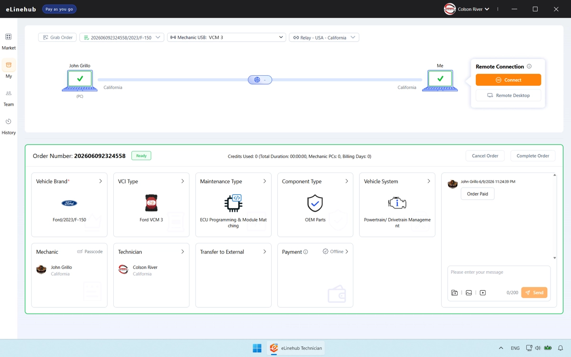
Task: Click the network tray icon
Action: (529, 348)
